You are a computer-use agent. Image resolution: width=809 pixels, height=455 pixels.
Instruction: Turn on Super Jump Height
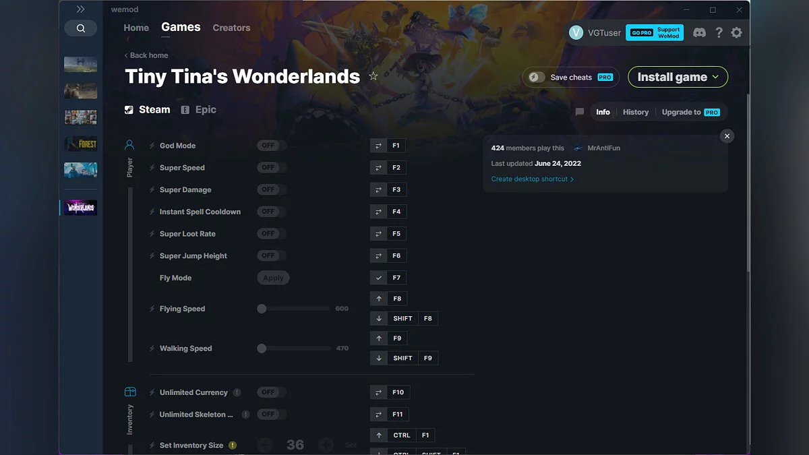coord(272,256)
